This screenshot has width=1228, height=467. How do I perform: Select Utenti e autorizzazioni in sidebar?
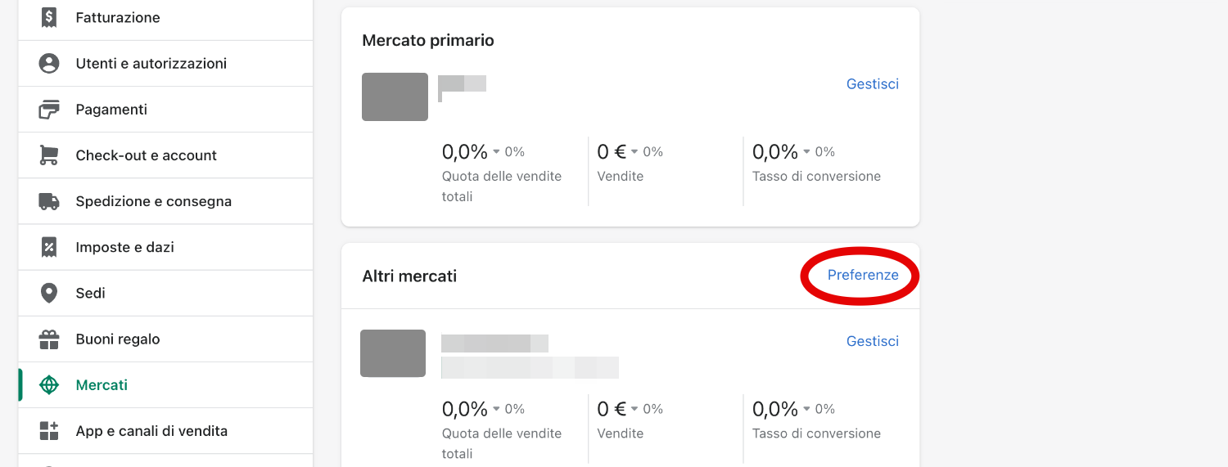point(151,64)
